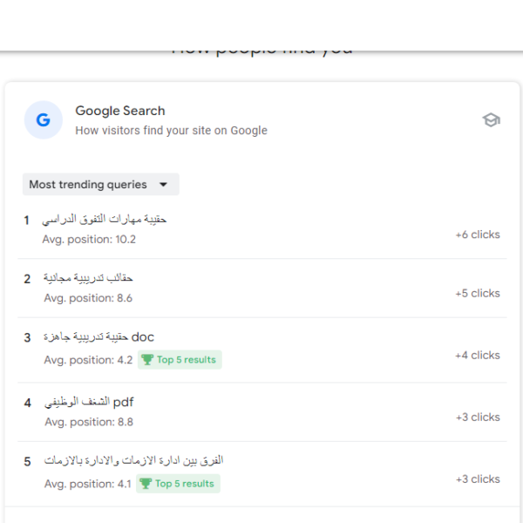
Task: Click Top 5 results badge on fifth query
Action: (178, 484)
